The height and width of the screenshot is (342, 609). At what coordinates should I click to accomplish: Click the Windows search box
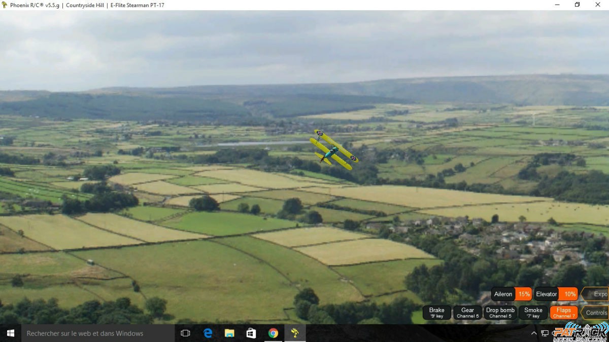96,333
